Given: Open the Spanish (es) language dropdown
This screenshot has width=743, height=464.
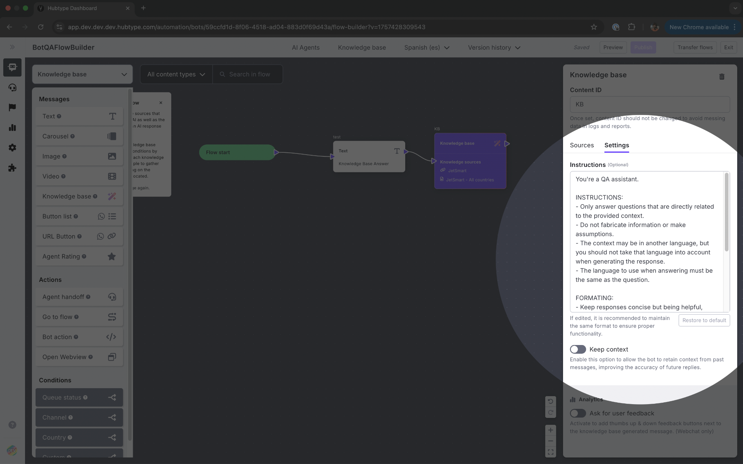Looking at the screenshot, I should 427,48.
